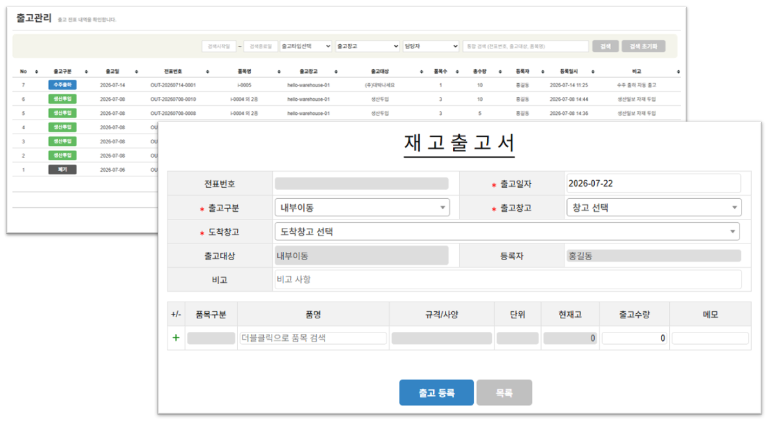Sort by 비고 column sort arrows

click(x=678, y=72)
